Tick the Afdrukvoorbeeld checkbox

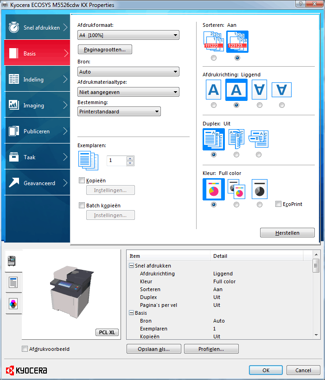(25, 349)
